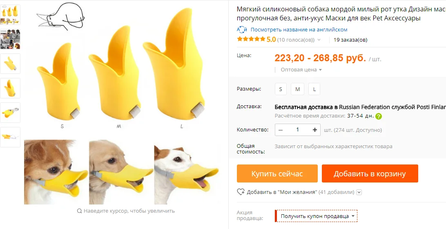Choose size L option
Screen dimensions: 446x229
click(x=314, y=89)
